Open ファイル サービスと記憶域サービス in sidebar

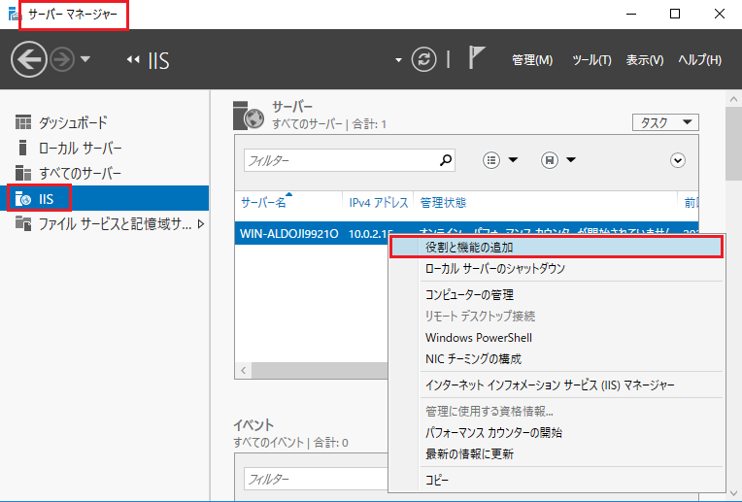point(115,223)
